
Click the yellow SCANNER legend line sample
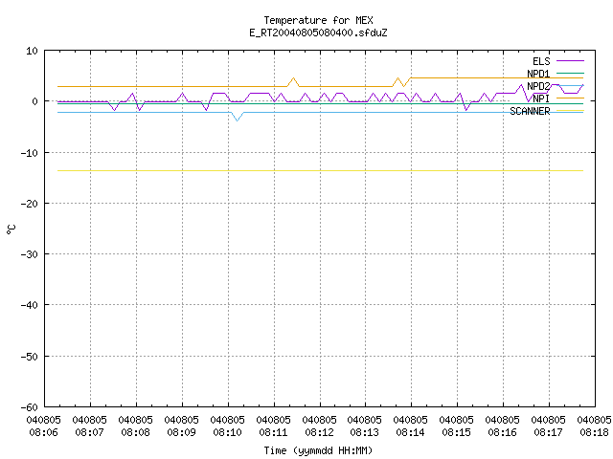(570, 111)
